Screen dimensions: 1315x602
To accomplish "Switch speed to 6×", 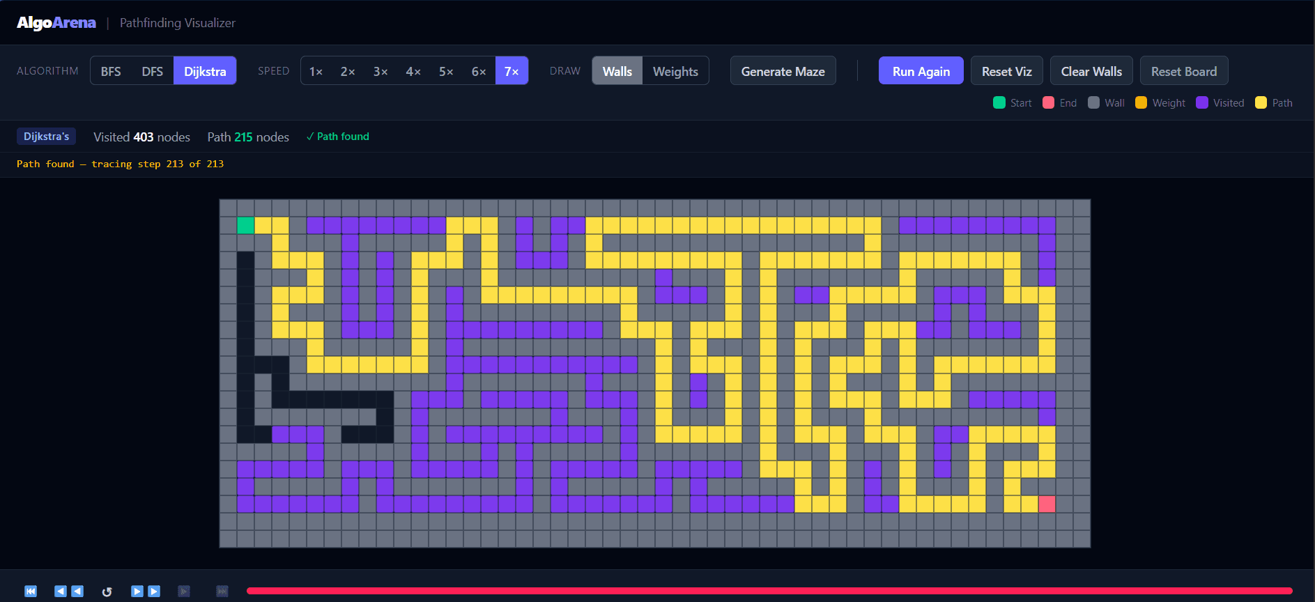I will (479, 71).
